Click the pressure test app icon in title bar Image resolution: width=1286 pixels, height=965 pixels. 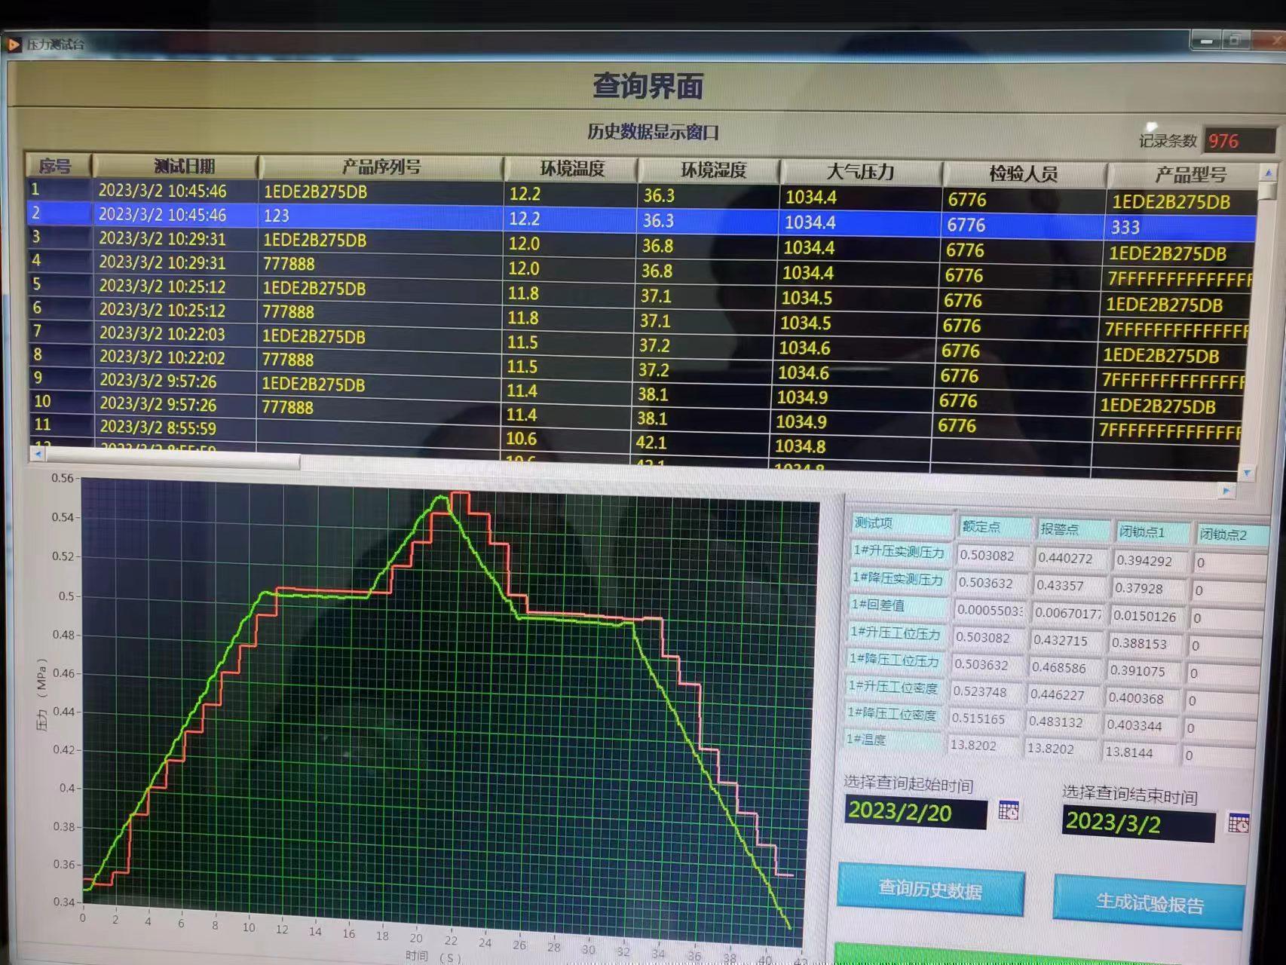coord(14,44)
